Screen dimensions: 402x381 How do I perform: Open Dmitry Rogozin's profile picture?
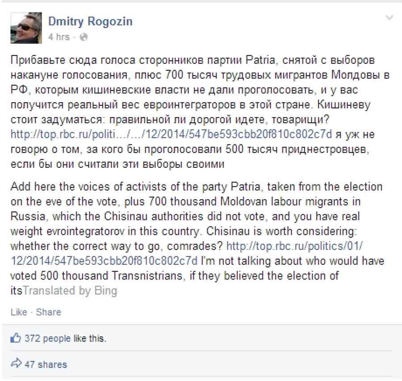click(26, 27)
